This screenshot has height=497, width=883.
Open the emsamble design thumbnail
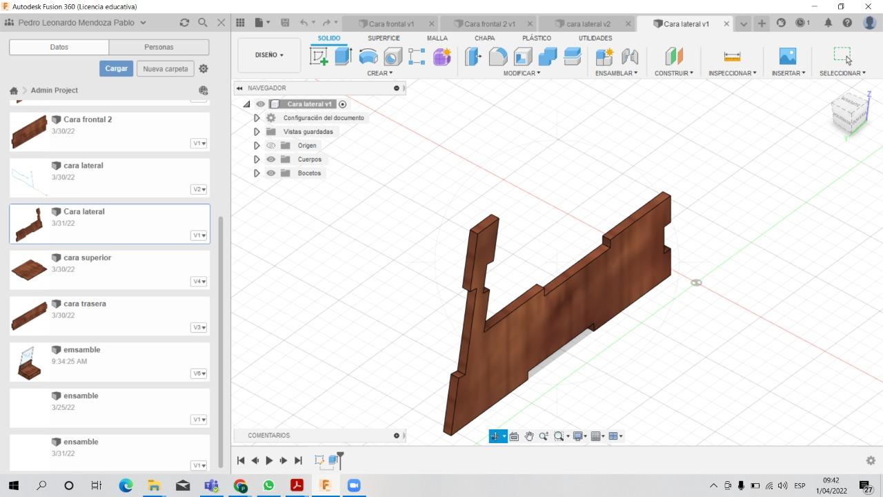[x=30, y=363]
